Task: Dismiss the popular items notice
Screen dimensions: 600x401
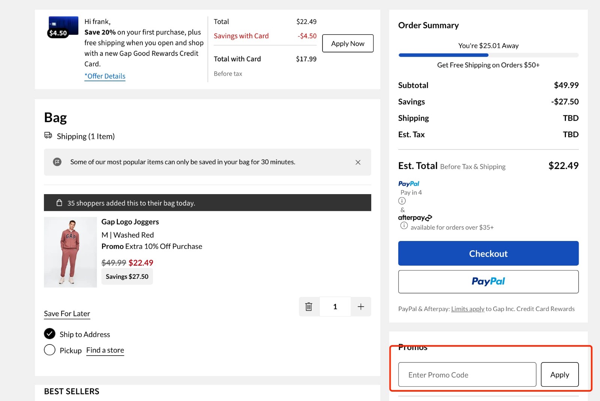Action: tap(358, 162)
